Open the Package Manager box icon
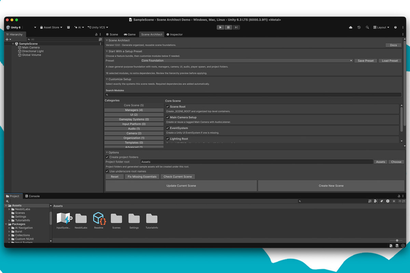This screenshot has width=410, height=273. click(68, 27)
